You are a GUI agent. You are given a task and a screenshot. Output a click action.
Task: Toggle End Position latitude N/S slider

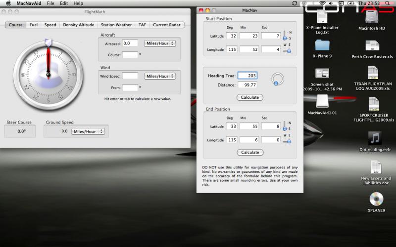click(285, 126)
